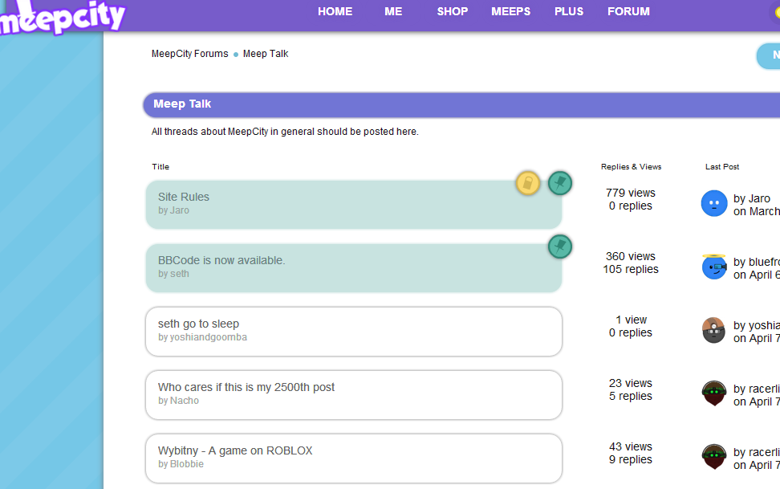780x489 pixels.
Task: Open the PLUS navigation item
Action: click(x=569, y=11)
